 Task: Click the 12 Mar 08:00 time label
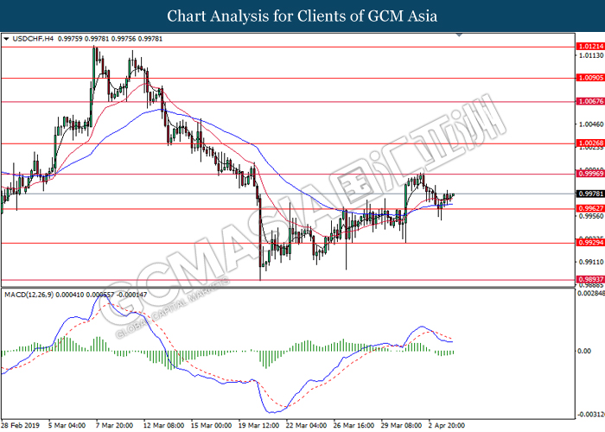coord(163,425)
